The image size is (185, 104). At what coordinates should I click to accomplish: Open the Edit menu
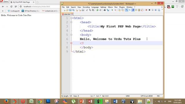[68, 7]
